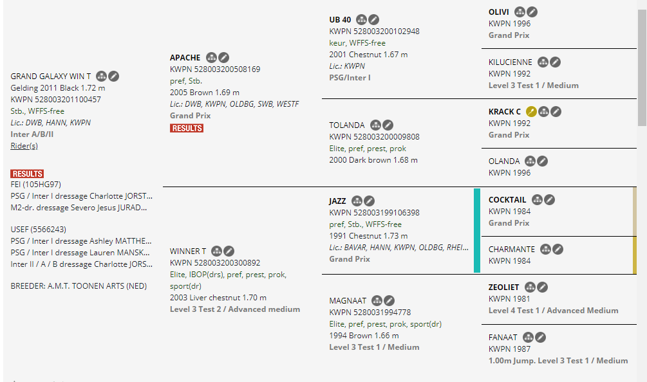647x382 pixels.
Task: Click the pencil icon next to Tolanda
Action: pyautogui.click(x=388, y=125)
